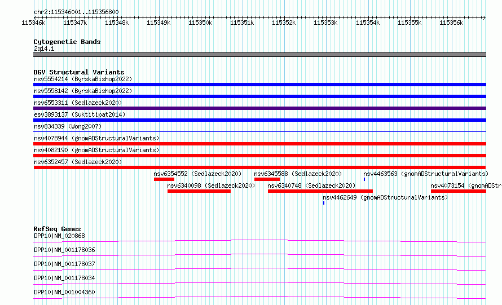Screen dimensions: 502x305
Task: Click the 115356k ruler tick label
Action: [x=451, y=23]
